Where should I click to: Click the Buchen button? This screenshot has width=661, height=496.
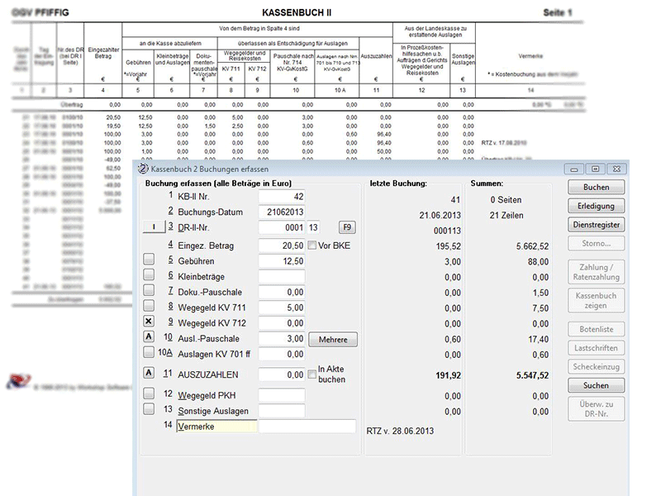pyautogui.click(x=596, y=188)
